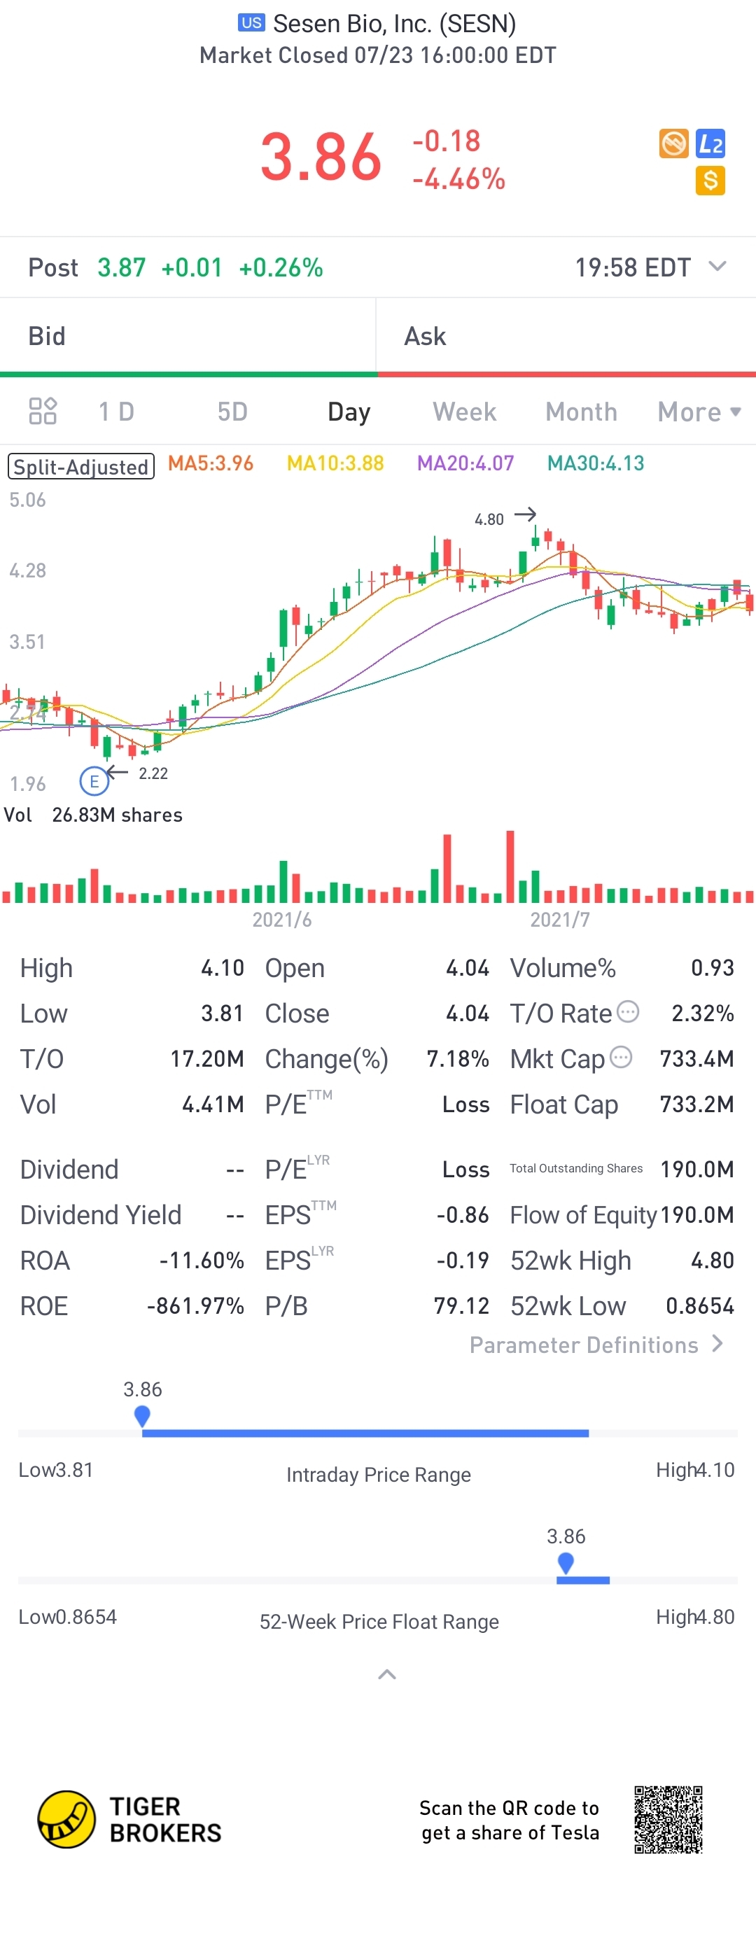Viewport: 756px width, 1936px height.
Task: Expand the post-market quote chevron
Action: pos(717,266)
